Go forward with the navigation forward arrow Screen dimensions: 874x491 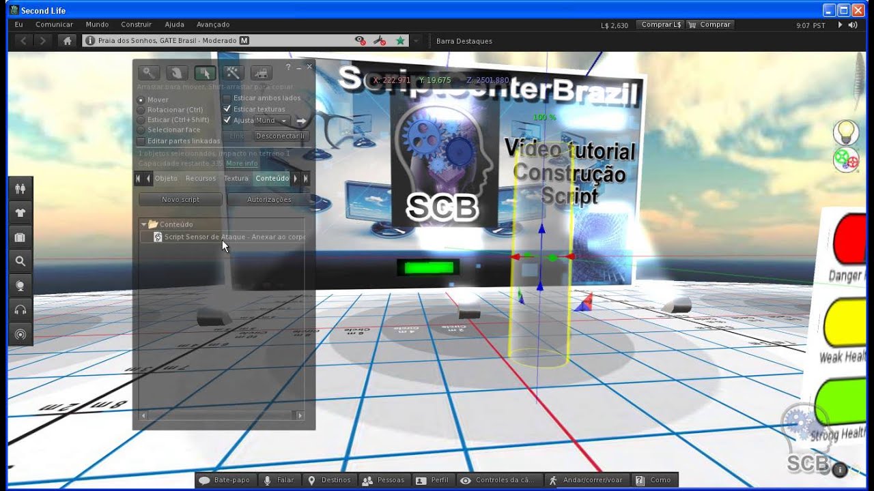(x=43, y=41)
